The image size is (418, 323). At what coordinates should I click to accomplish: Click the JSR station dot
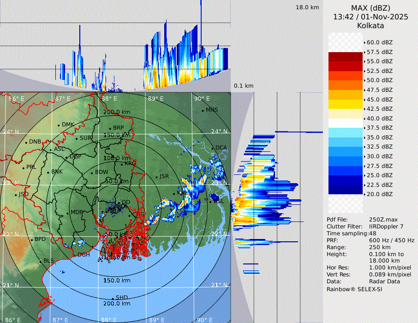pos(157,177)
